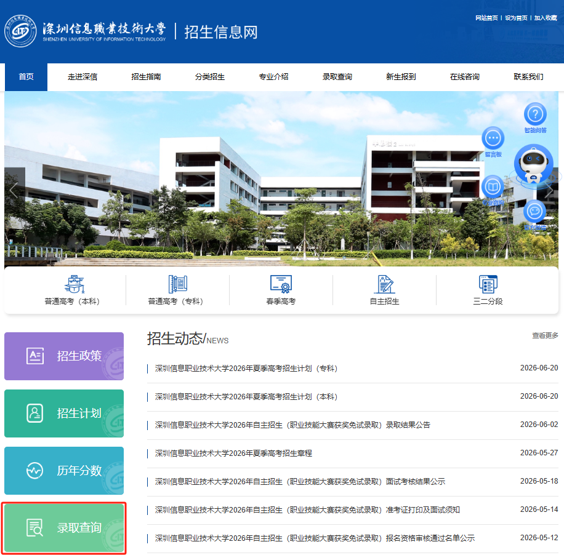This screenshot has width=564, height=555.
Task: Open the 录取结果公告 news item
Action: [292, 425]
